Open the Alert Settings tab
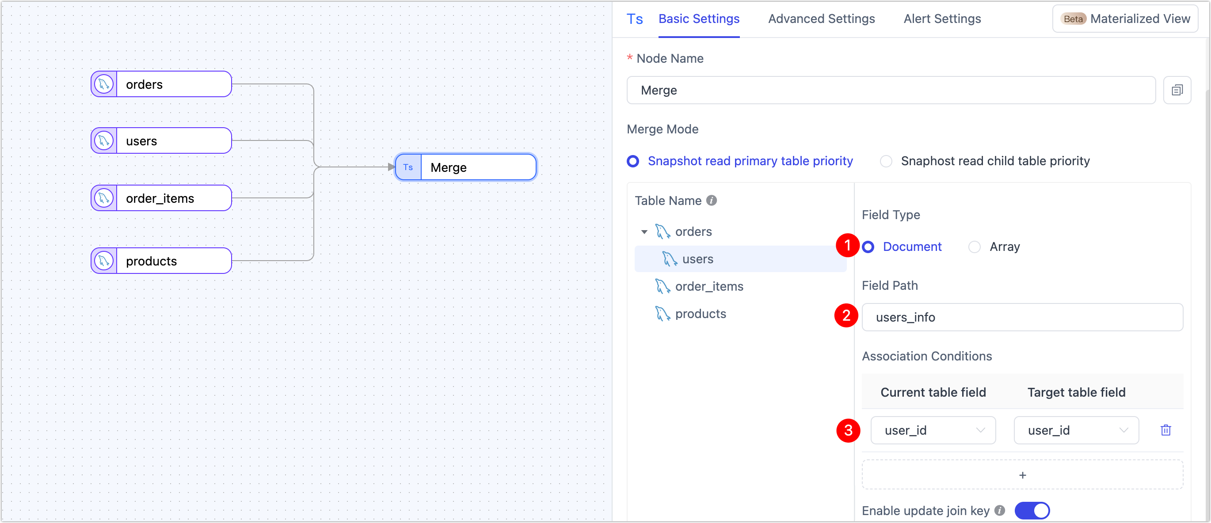Screen dimensions: 1211x523 (942, 19)
